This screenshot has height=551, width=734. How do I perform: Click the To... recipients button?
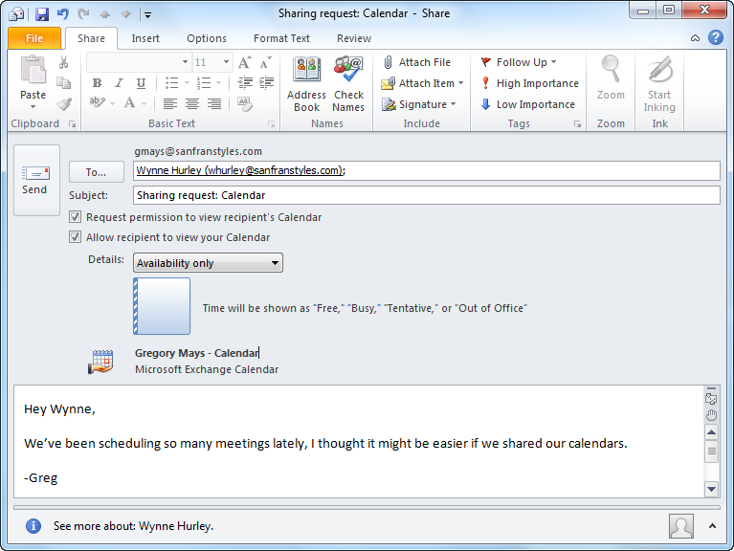tap(96, 172)
